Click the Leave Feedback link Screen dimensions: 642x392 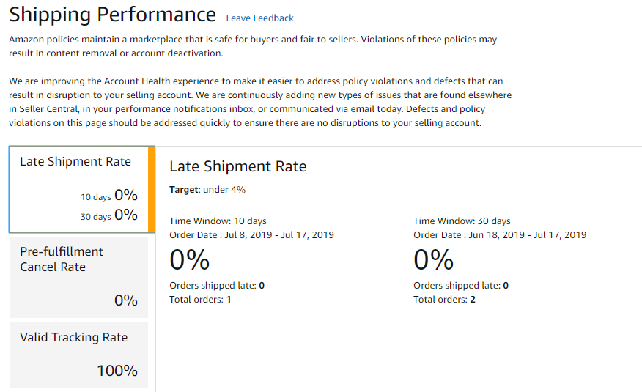pos(259,18)
